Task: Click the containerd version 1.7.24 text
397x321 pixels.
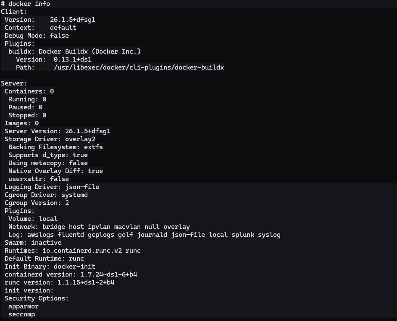Action: (108, 274)
